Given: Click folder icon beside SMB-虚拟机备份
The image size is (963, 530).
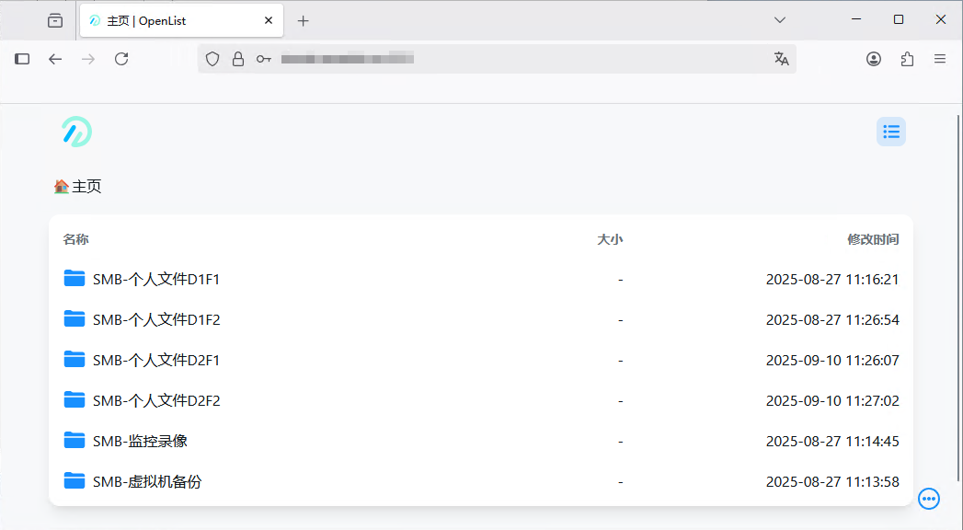Looking at the screenshot, I should click(x=75, y=481).
